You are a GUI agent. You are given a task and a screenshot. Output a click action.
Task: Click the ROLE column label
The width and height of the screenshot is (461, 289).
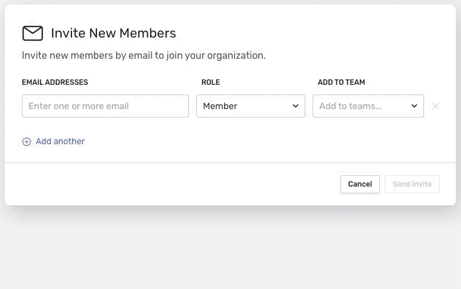[x=211, y=82]
